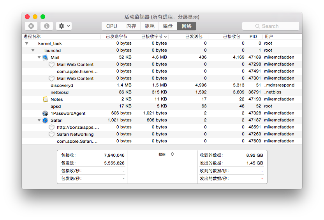Select the launchd row name
Viewport: 324px width, 220px height.
point(53,50)
